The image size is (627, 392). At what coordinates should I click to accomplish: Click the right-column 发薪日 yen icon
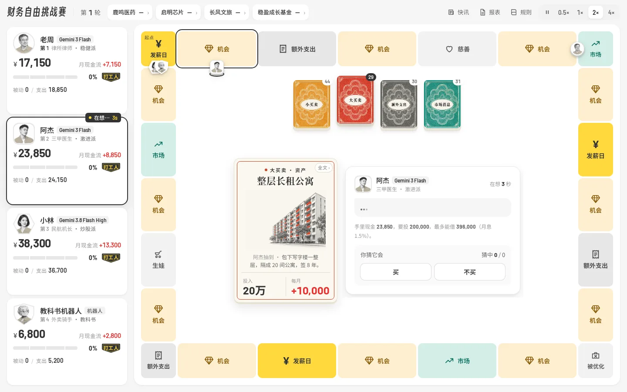coord(596,145)
